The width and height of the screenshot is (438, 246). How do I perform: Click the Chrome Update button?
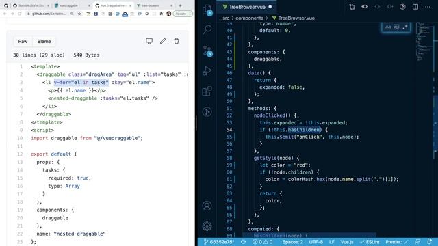pyautogui.click(x=183, y=14)
